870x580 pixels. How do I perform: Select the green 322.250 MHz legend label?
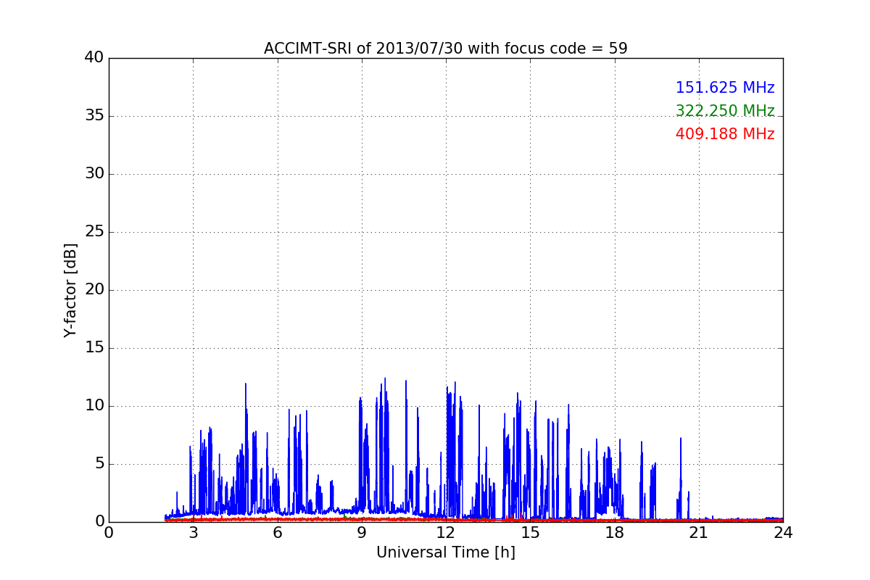[725, 111]
